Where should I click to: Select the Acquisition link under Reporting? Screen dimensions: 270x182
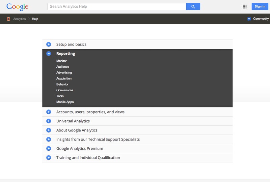tap(64, 79)
